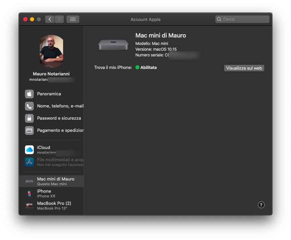Select the iPhone device row
291x240 pixels.
pyautogui.click(x=52, y=193)
